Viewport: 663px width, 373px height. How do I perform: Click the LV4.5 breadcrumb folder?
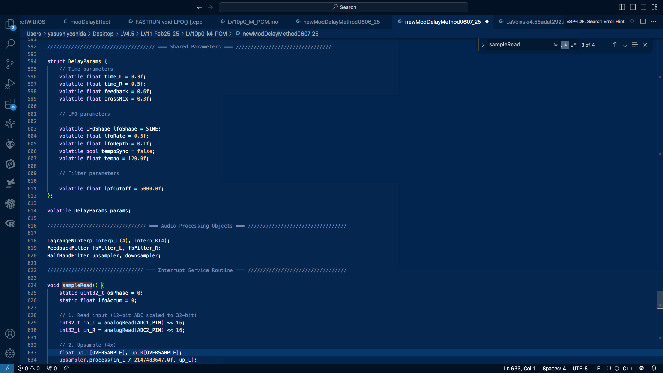pyautogui.click(x=127, y=34)
